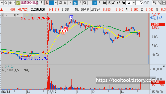This screenshot has width=166, height=94.
Task: Click the speaker sound alert icon
Action: pos(11,3)
